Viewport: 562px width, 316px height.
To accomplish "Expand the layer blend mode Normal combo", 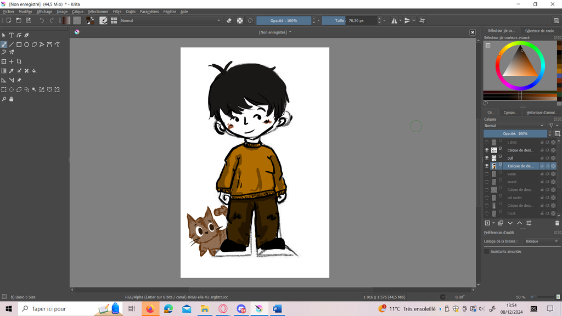I will [x=515, y=126].
